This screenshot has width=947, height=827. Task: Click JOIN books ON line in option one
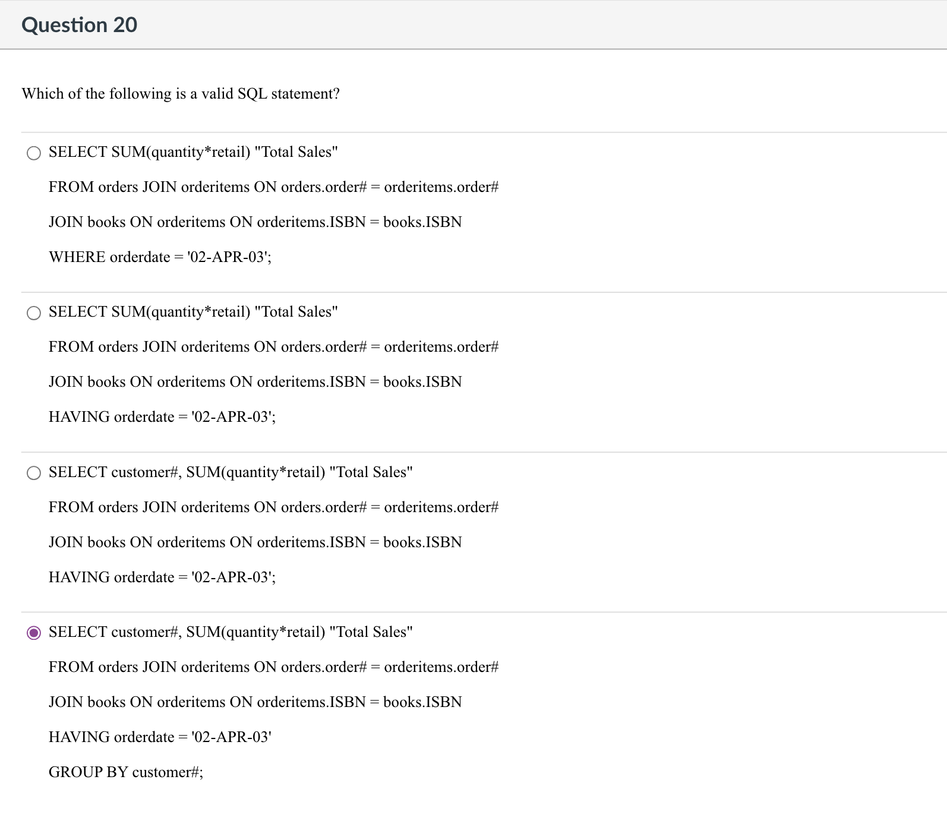[x=255, y=222]
